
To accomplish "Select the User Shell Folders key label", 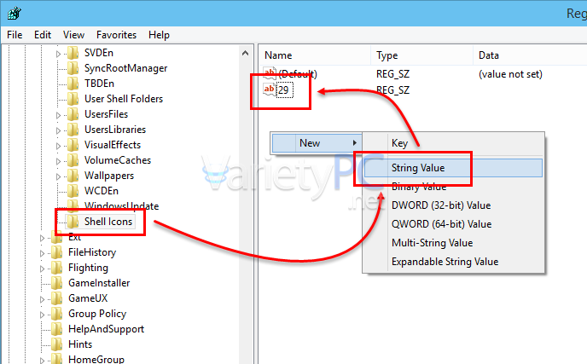I will click(124, 99).
